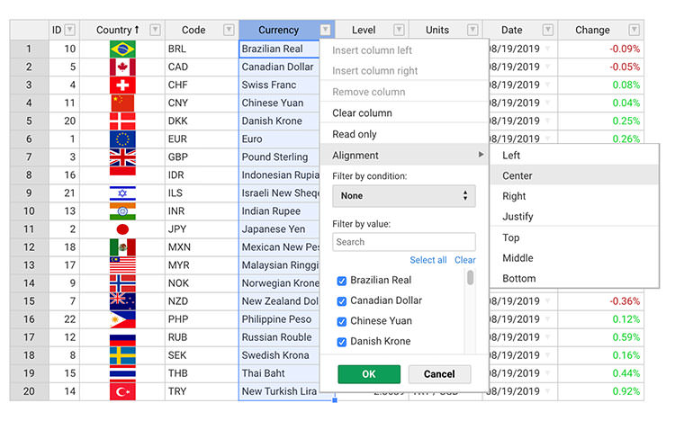Click the Change column filter button

634,30
